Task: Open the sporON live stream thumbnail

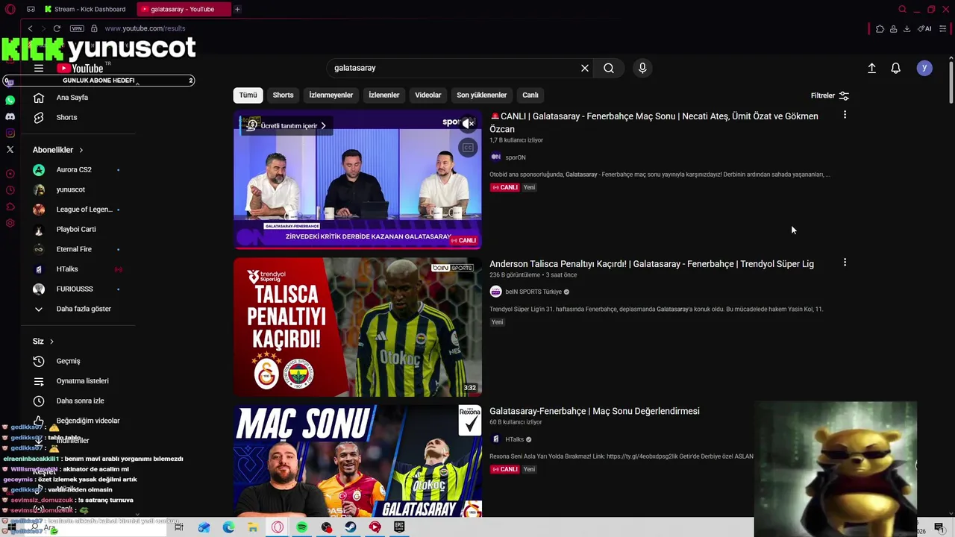Action: tap(357, 180)
